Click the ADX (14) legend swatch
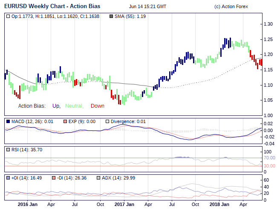277x209 pixels. (98, 178)
